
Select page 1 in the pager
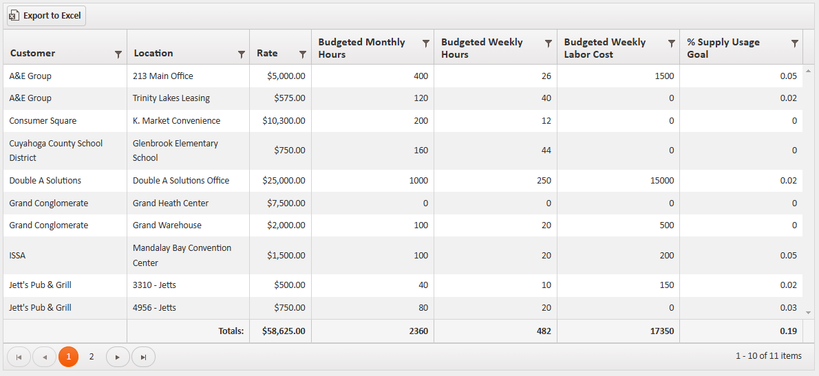coord(68,357)
